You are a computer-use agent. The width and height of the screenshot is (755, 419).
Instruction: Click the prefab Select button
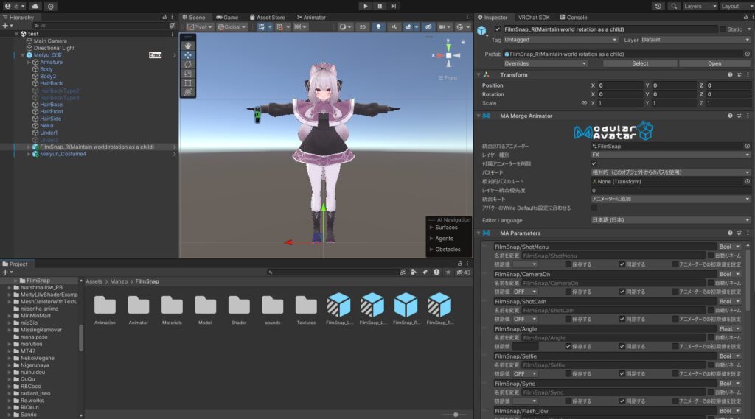click(640, 63)
